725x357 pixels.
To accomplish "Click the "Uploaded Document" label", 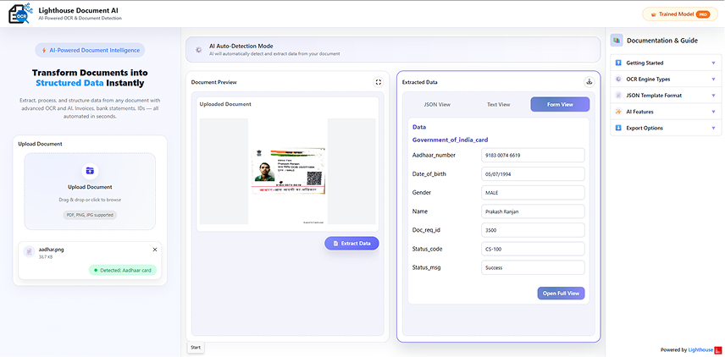I will coord(225,104).
